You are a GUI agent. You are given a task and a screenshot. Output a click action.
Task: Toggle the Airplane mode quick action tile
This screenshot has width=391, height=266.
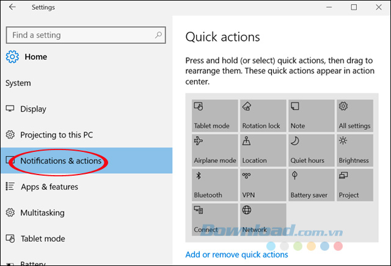(x=214, y=150)
